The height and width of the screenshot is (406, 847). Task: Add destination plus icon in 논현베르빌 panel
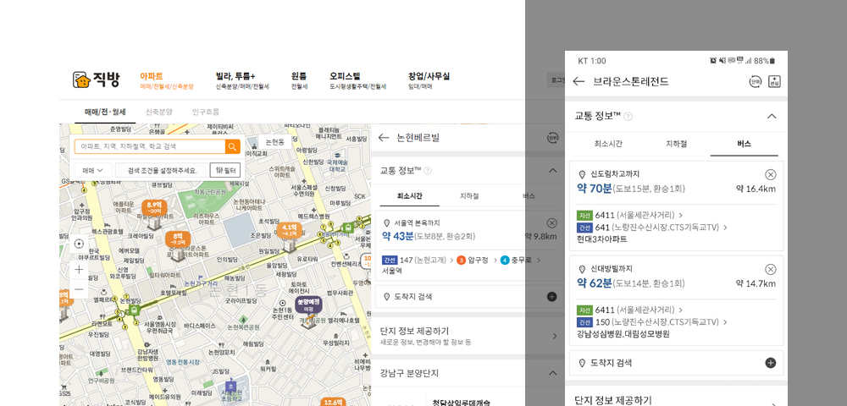point(551,297)
